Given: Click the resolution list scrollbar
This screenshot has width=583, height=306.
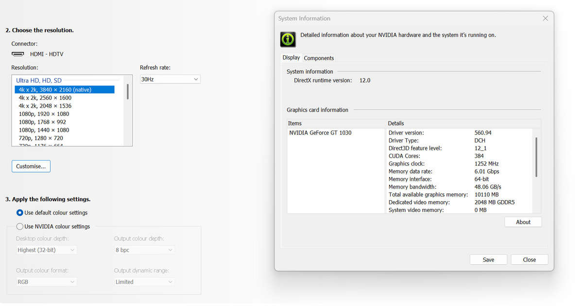Looking at the screenshot, I should [x=128, y=92].
